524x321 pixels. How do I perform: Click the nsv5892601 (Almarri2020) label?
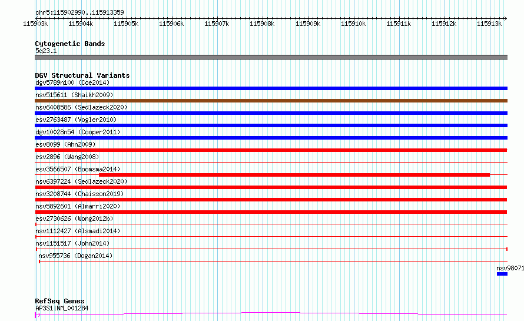(78, 206)
